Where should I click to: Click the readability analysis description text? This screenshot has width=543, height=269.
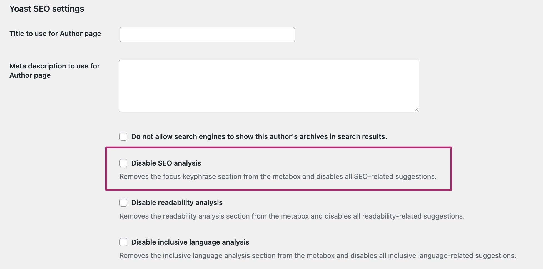(x=292, y=216)
